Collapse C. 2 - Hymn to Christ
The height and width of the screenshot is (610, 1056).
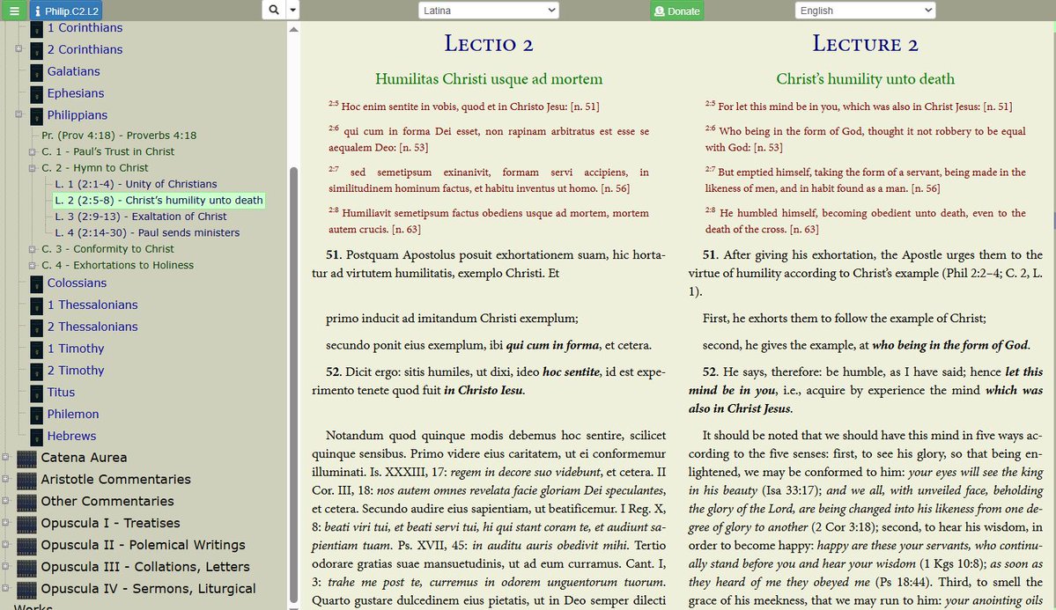click(x=32, y=168)
